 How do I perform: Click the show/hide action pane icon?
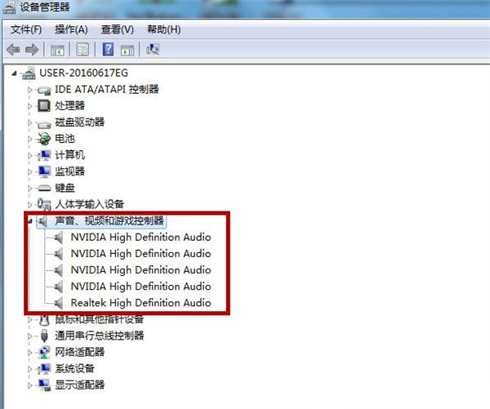tap(127, 50)
